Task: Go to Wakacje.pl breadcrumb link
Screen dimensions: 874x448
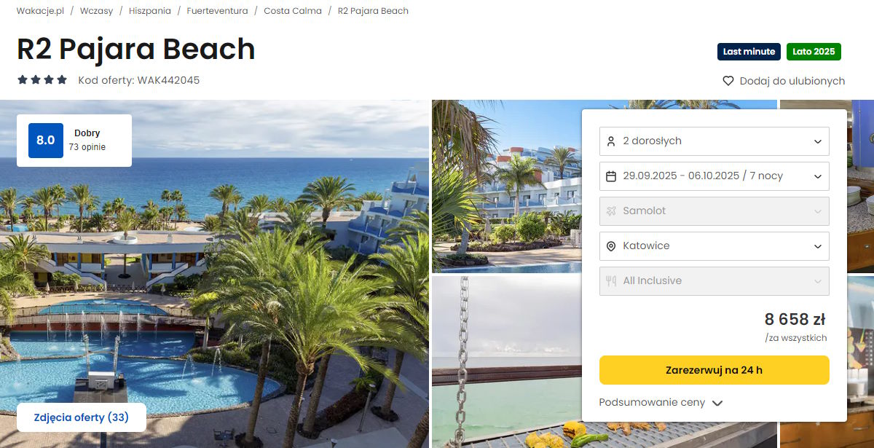Action: [x=41, y=11]
